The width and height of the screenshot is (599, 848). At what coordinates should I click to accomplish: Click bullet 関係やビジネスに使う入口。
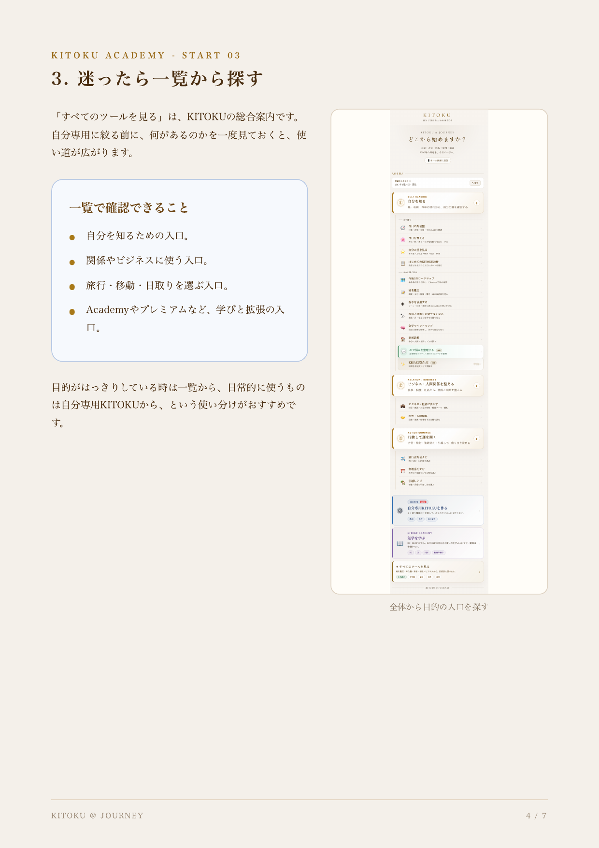(x=148, y=261)
